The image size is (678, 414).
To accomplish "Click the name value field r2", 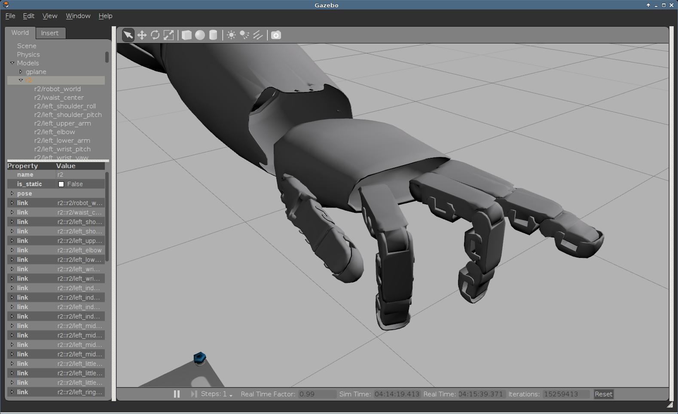I will coord(80,175).
